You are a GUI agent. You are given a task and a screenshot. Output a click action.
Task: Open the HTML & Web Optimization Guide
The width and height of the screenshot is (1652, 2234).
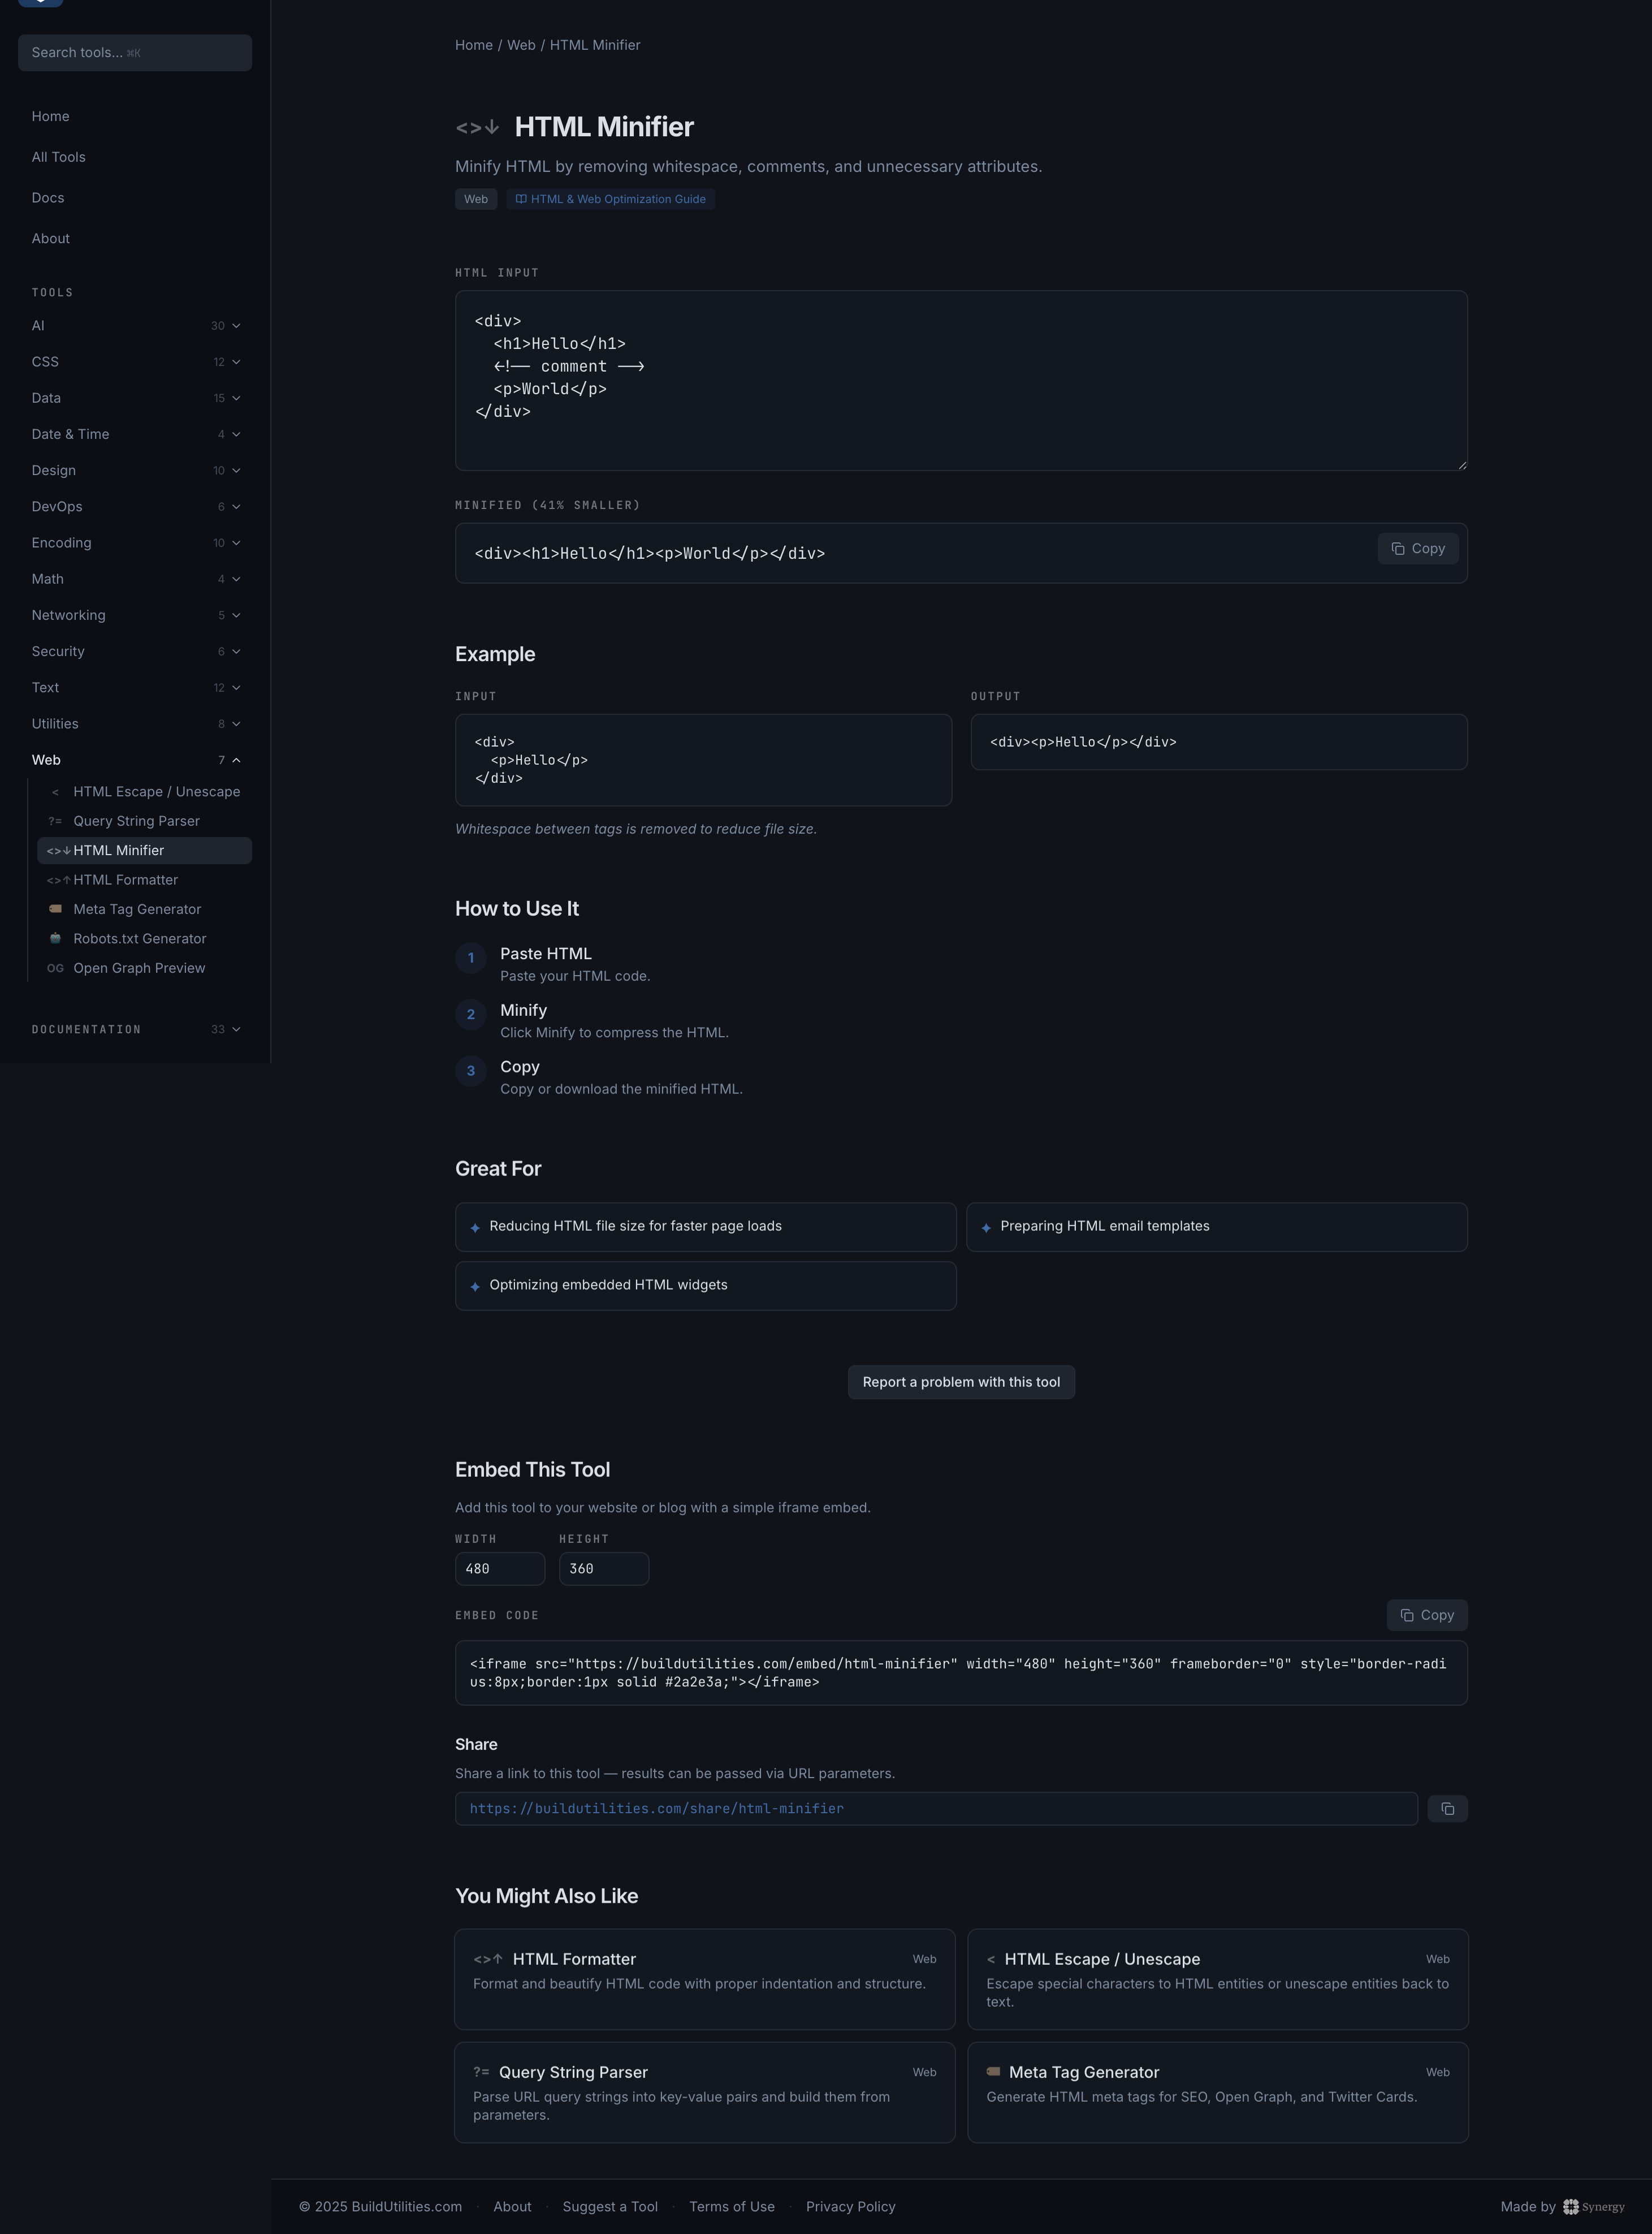coord(610,198)
